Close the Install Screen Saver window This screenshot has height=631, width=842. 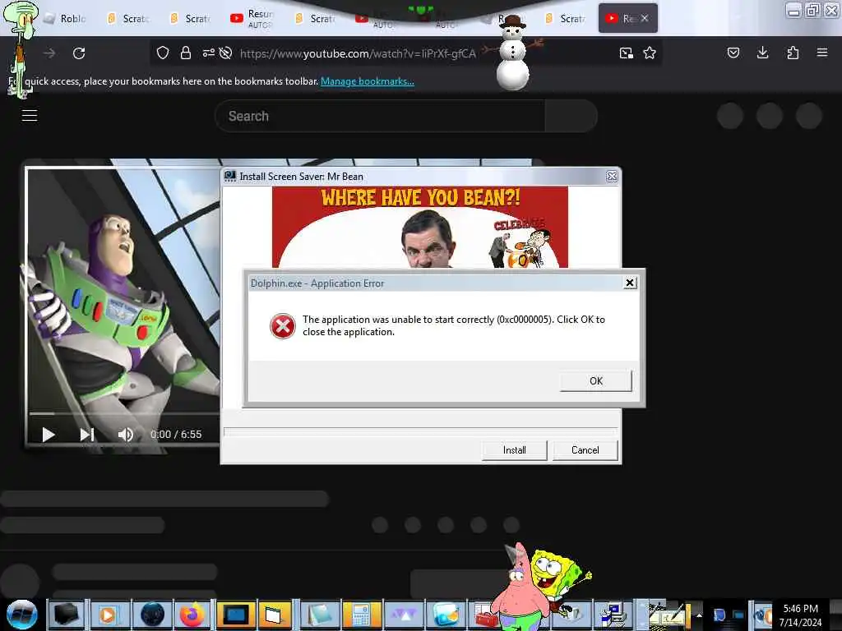pyautogui.click(x=611, y=177)
